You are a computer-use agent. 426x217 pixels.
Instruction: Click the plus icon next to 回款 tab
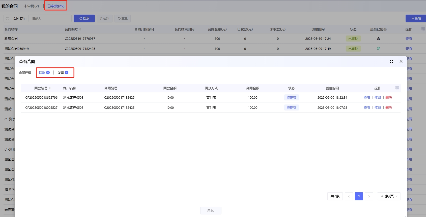pos(48,73)
